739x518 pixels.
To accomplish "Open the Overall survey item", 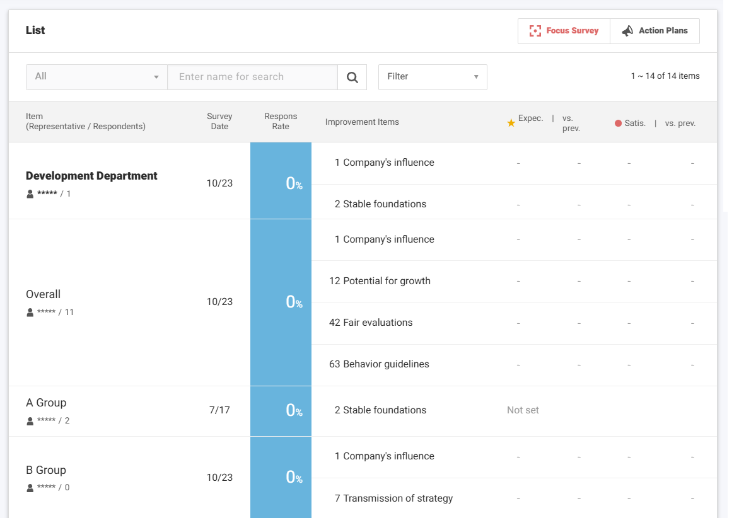I will click(44, 294).
